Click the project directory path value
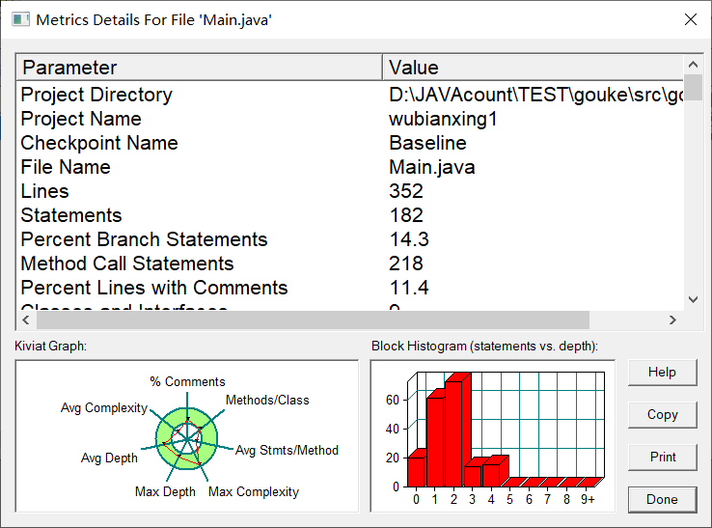The height and width of the screenshot is (528, 712). pos(535,95)
